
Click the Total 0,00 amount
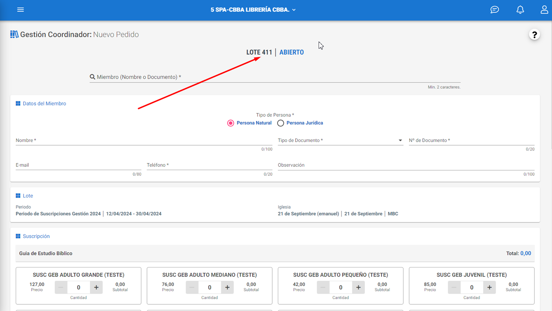pyautogui.click(x=526, y=253)
